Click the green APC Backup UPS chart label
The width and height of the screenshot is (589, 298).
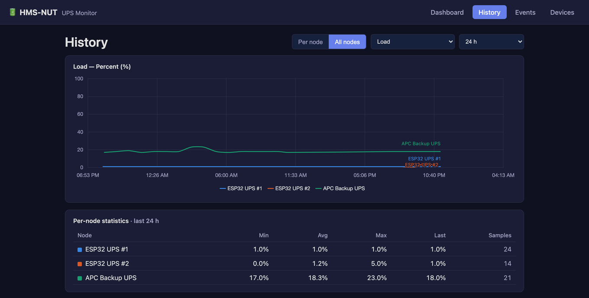point(421,144)
